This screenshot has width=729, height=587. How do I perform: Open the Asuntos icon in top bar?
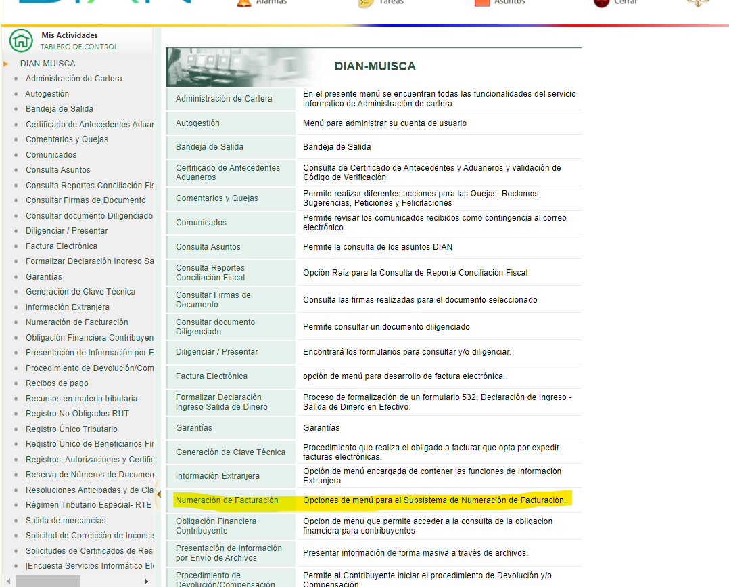pos(482,3)
